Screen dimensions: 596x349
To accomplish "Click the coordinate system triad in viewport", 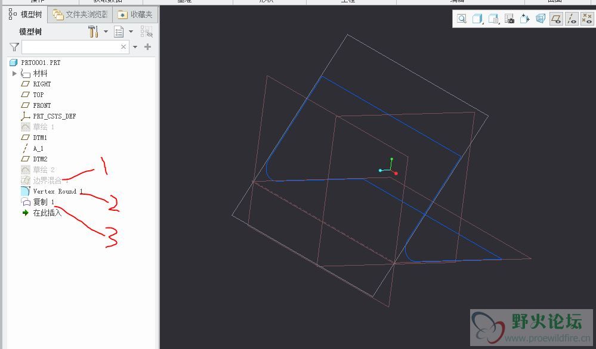I will click(388, 167).
